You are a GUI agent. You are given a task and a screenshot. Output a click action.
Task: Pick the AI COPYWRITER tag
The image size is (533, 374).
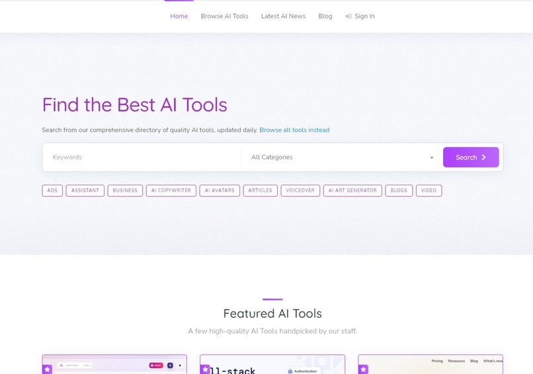coord(171,191)
